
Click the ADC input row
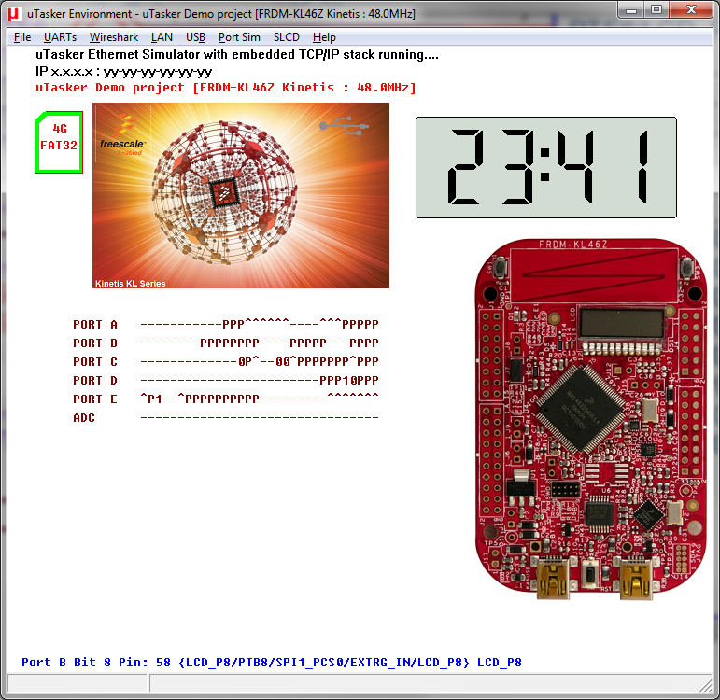[x=260, y=418]
